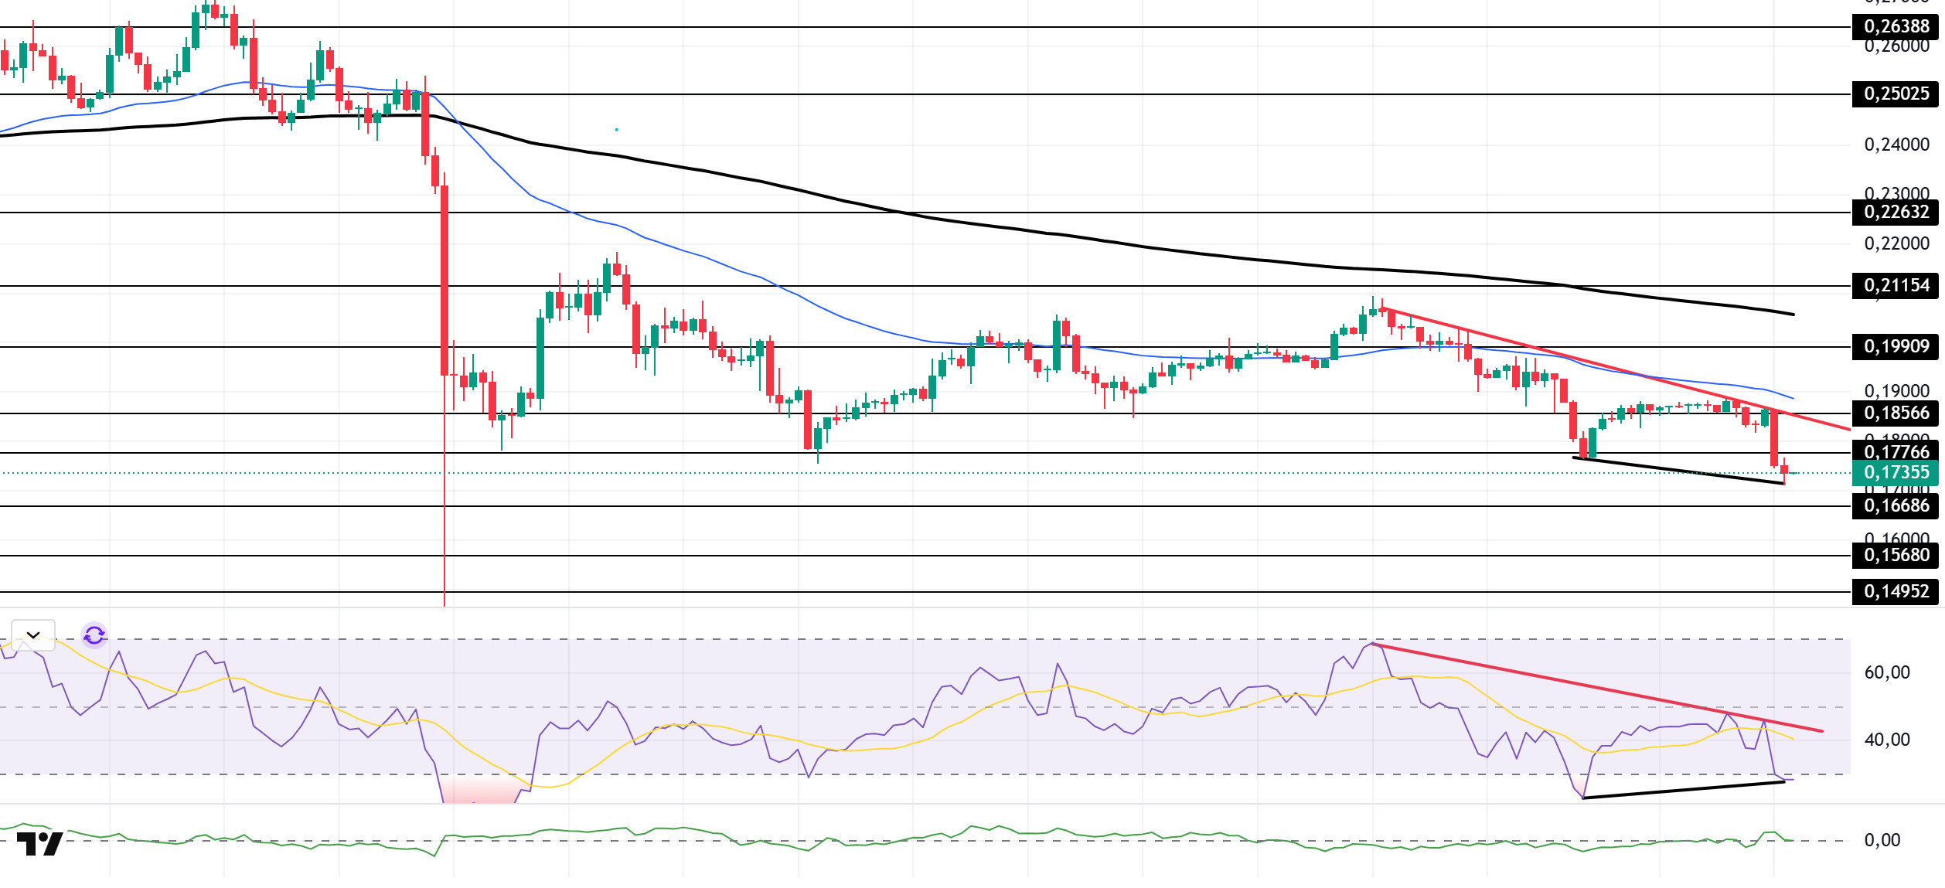Select the 0,14952 price level label
Viewport: 1945px width, 888px height.
pyautogui.click(x=1895, y=592)
